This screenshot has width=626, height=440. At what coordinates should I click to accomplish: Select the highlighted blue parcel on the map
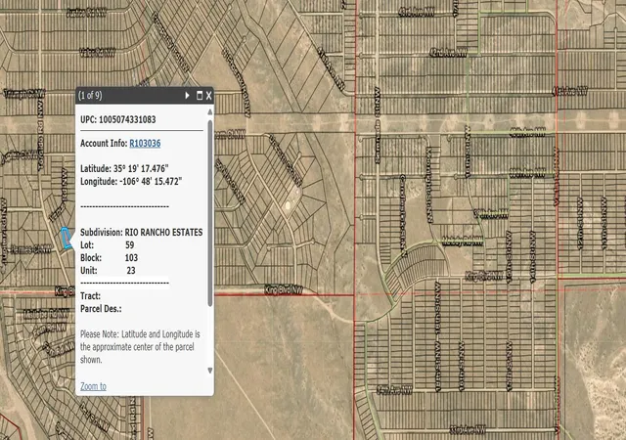pos(67,238)
